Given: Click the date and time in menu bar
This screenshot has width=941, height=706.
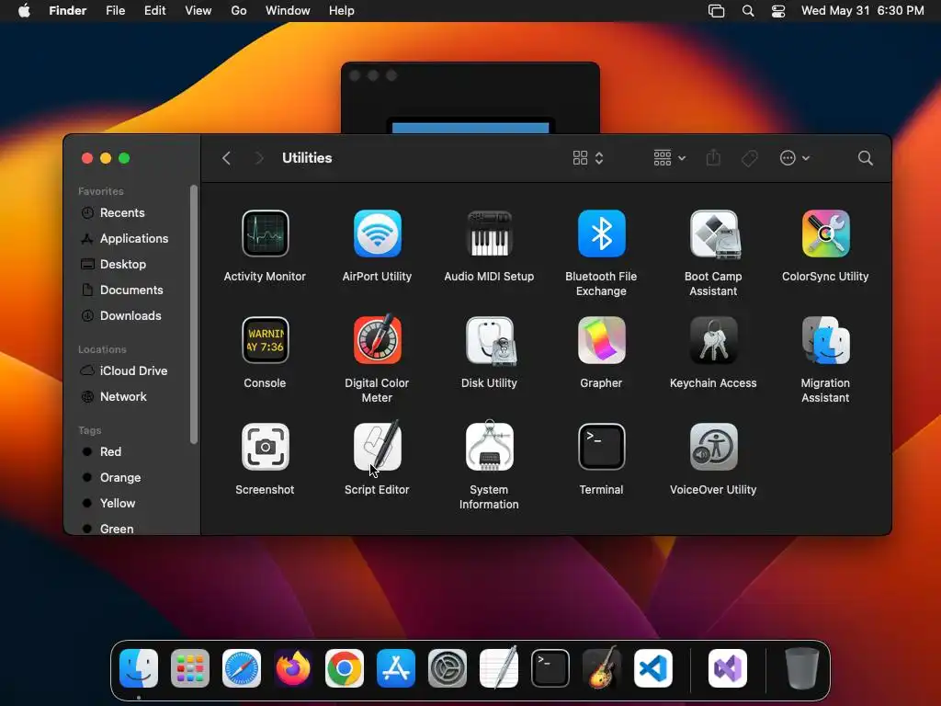Looking at the screenshot, I should pos(862,11).
